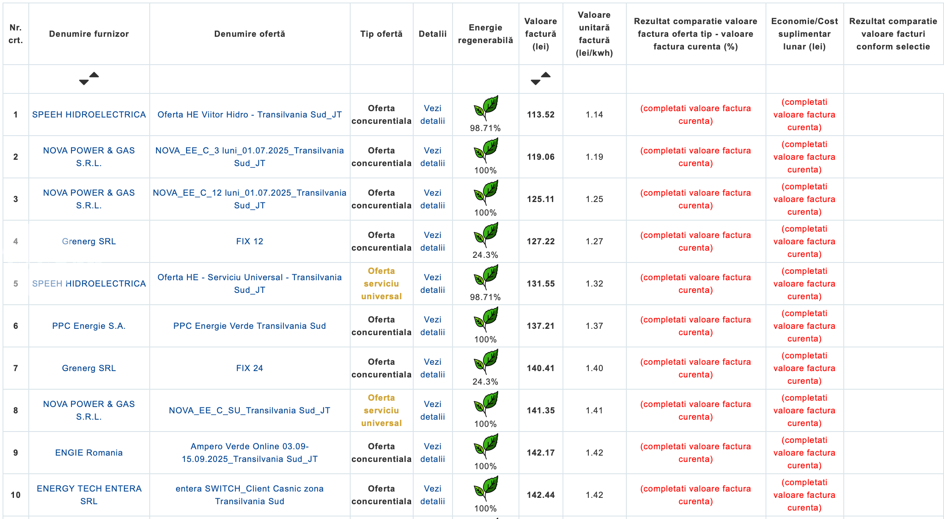Click Oferta serviciu universal in row 5
The width and height of the screenshot is (944, 519).
[381, 284]
